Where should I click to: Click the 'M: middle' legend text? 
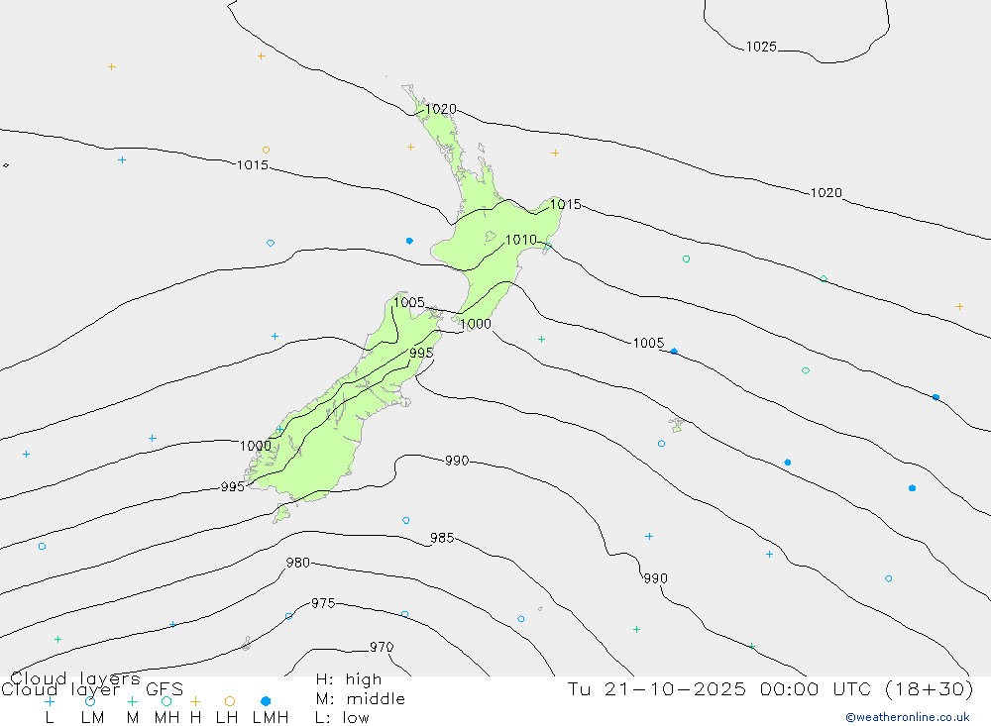(361, 699)
